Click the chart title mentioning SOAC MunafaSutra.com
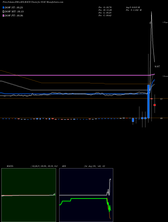This screenshot has width=168, height=222. point(33,2)
